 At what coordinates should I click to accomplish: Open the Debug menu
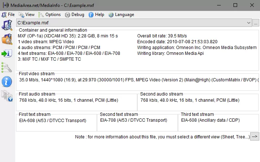point(75,15)
